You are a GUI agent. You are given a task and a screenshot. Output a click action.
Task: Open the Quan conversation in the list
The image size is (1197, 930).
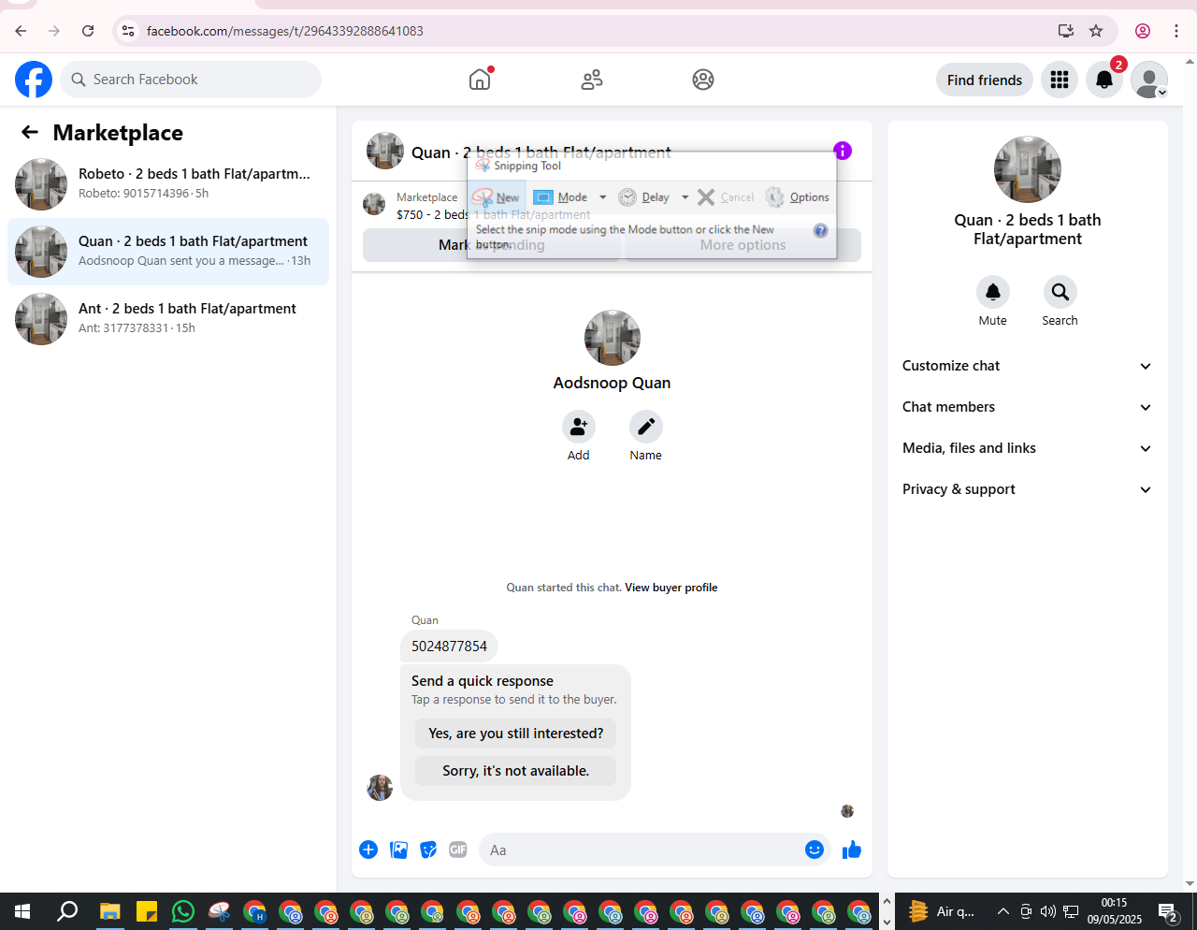168,252
